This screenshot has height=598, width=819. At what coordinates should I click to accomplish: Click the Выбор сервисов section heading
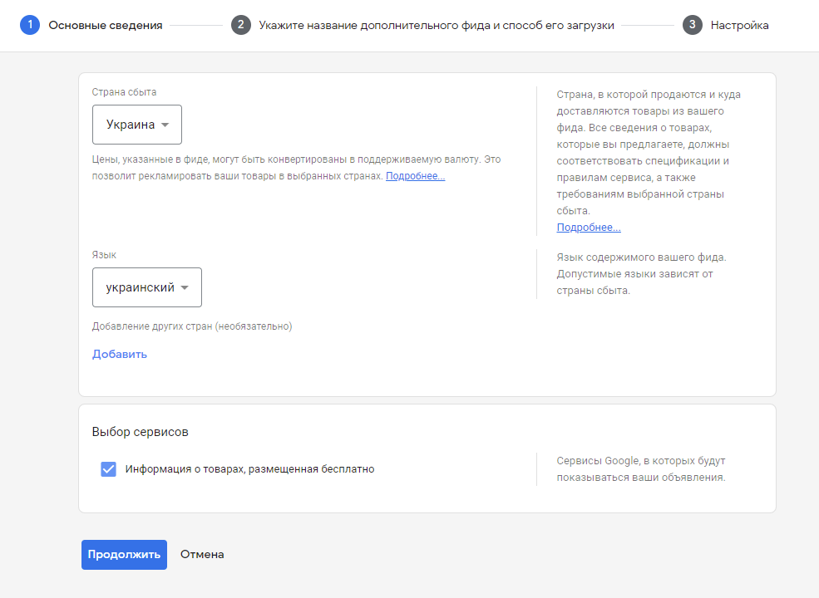[x=140, y=432]
